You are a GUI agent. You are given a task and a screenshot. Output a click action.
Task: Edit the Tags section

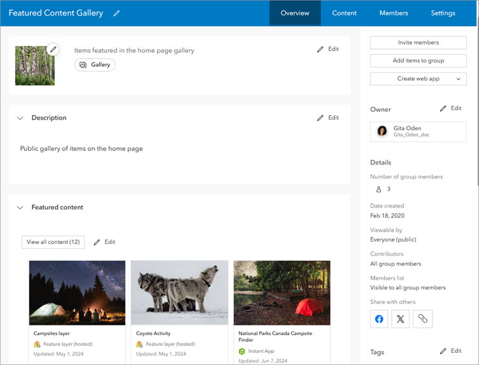[x=450, y=351]
